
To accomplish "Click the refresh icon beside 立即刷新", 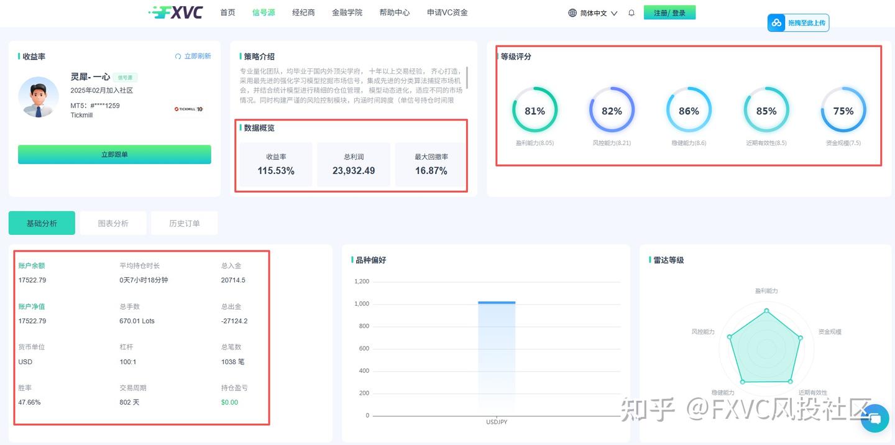I will tap(179, 55).
